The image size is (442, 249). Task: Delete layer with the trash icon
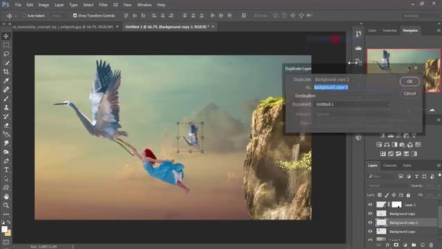pyautogui.click(x=431, y=245)
